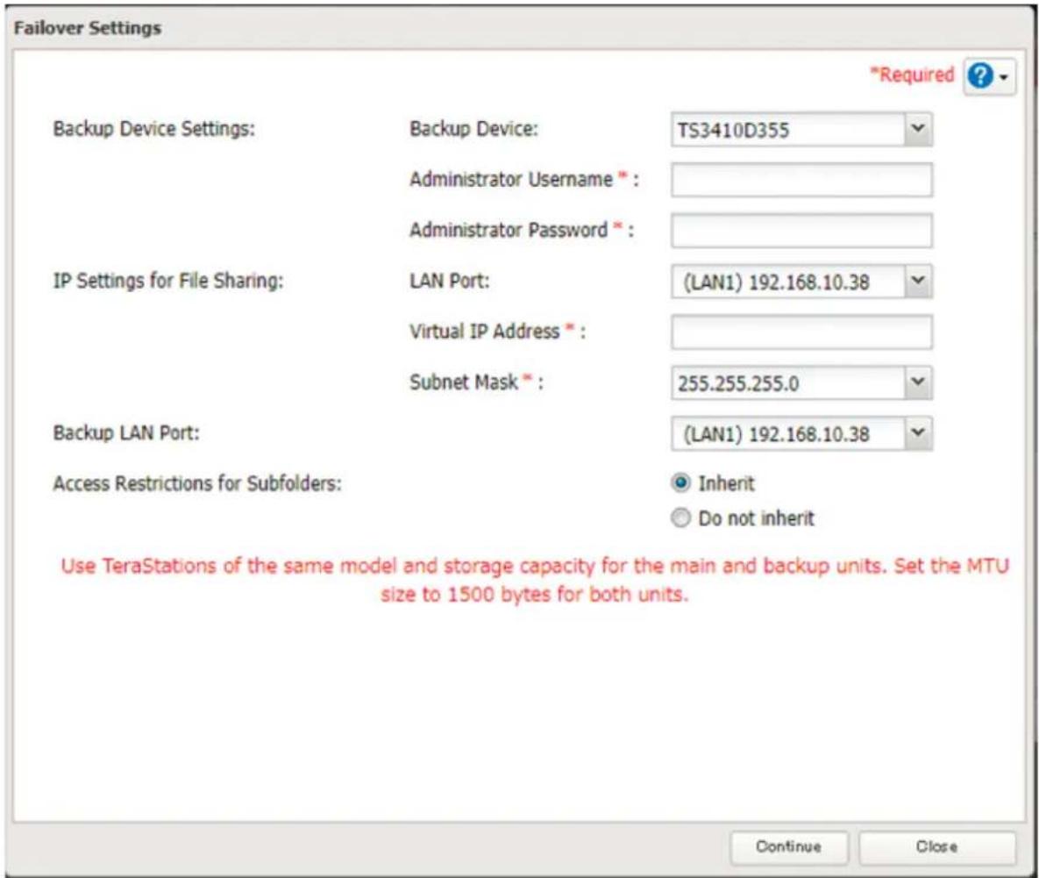Open the Subnet Mask dropdown 255.255.255.0
The image size is (1039, 878).
[x=801, y=382]
